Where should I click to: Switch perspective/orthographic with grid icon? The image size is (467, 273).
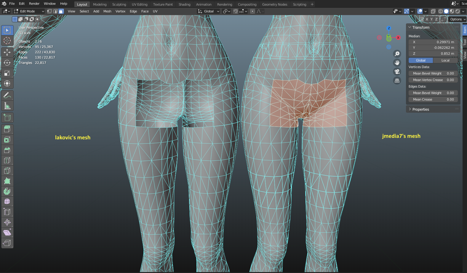coord(397,80)
